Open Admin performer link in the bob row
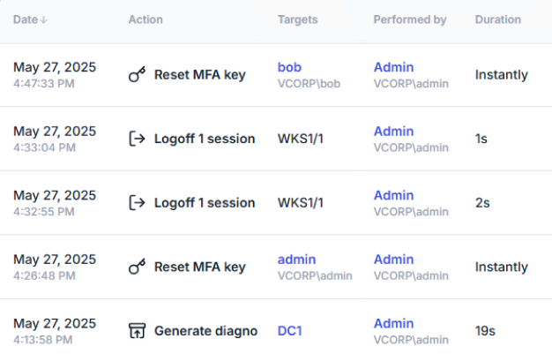The image size is (552, 354). (x=393, y=67)
